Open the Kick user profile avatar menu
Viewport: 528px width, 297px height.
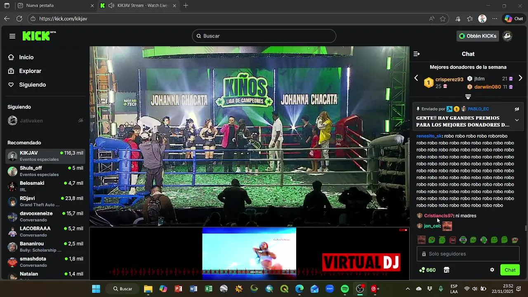point(507,36)
